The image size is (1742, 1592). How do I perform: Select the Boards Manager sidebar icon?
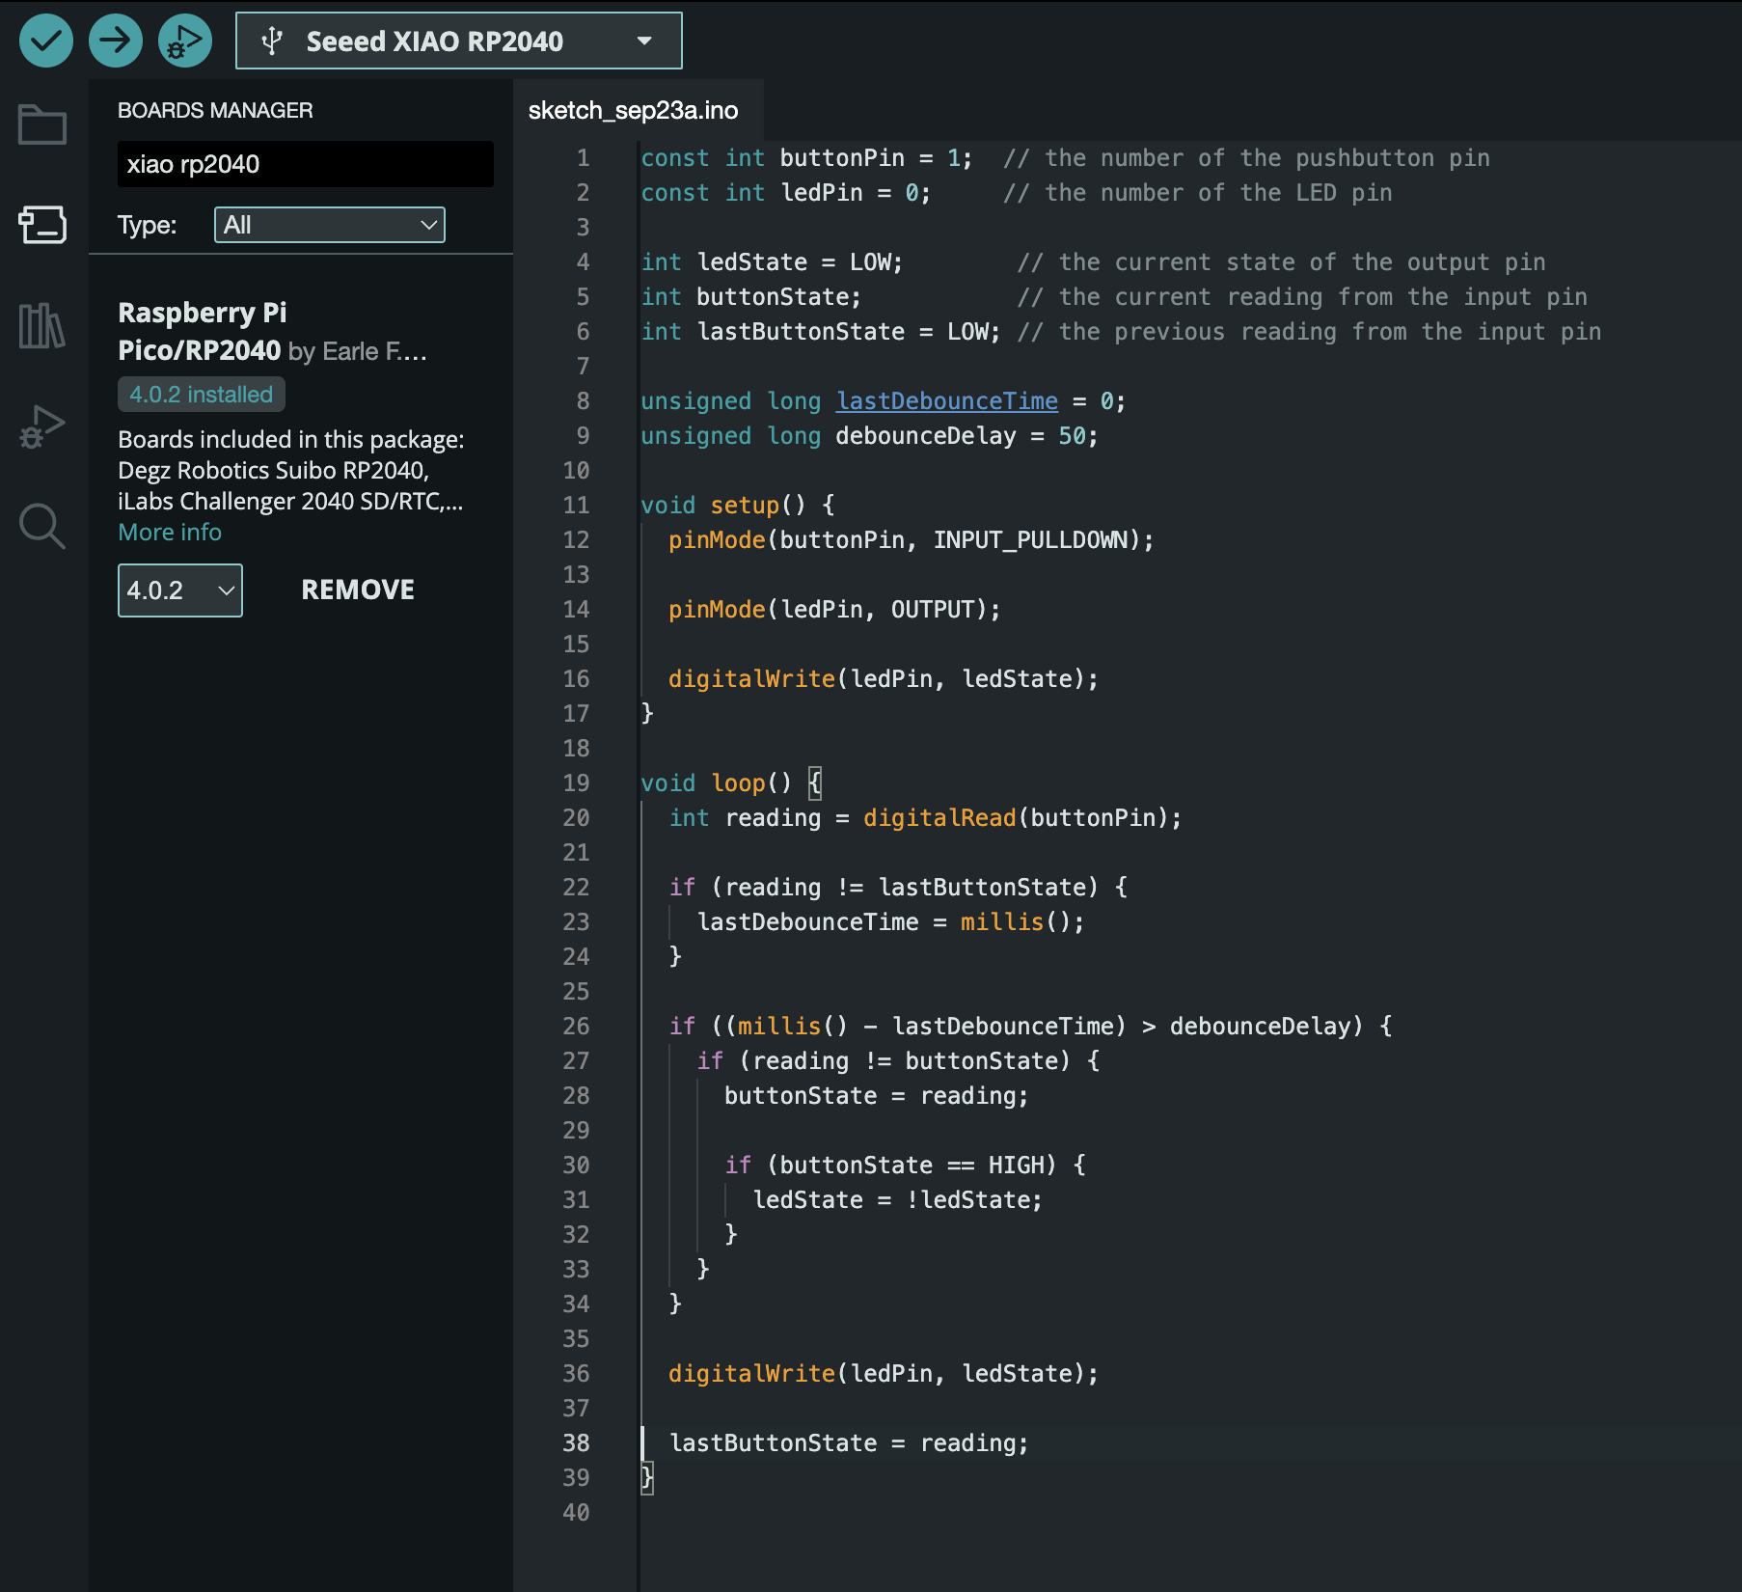[x=42, y=225]
